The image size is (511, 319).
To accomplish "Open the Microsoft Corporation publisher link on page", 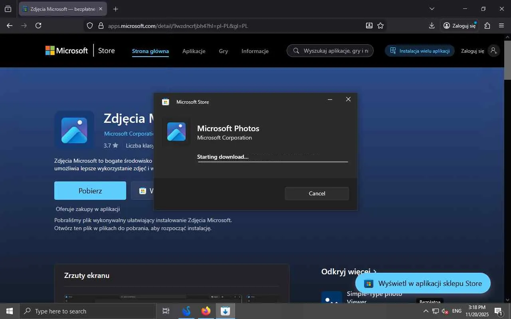I will click(x=129, y=134).
